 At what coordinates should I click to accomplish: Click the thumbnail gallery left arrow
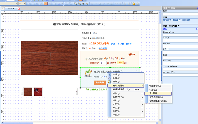point(22,92)
